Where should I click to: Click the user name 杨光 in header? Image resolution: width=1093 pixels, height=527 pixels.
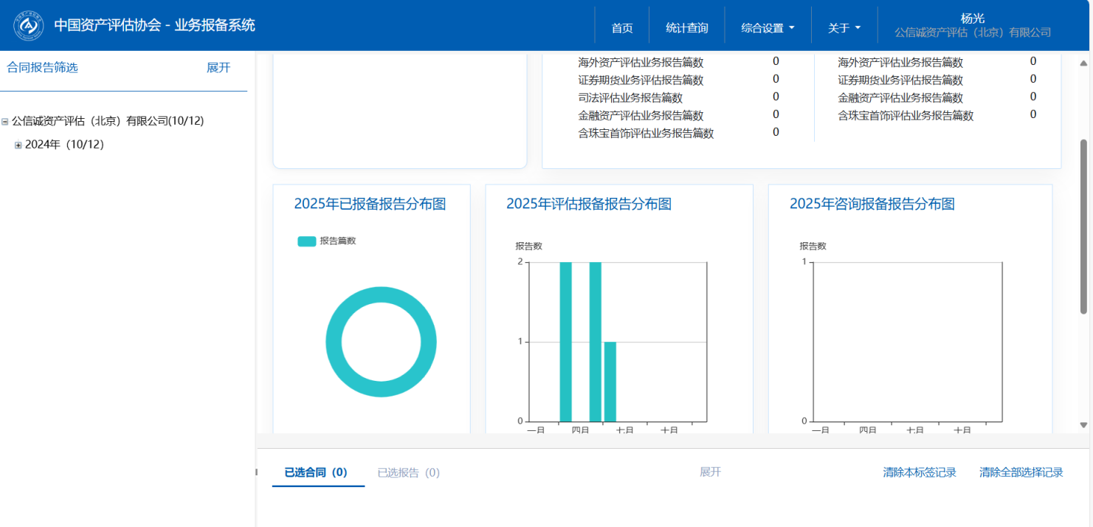click(x=972, y=19)
